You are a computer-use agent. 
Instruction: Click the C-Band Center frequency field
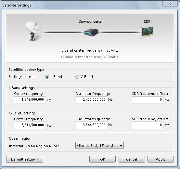(x=30, y=125)
